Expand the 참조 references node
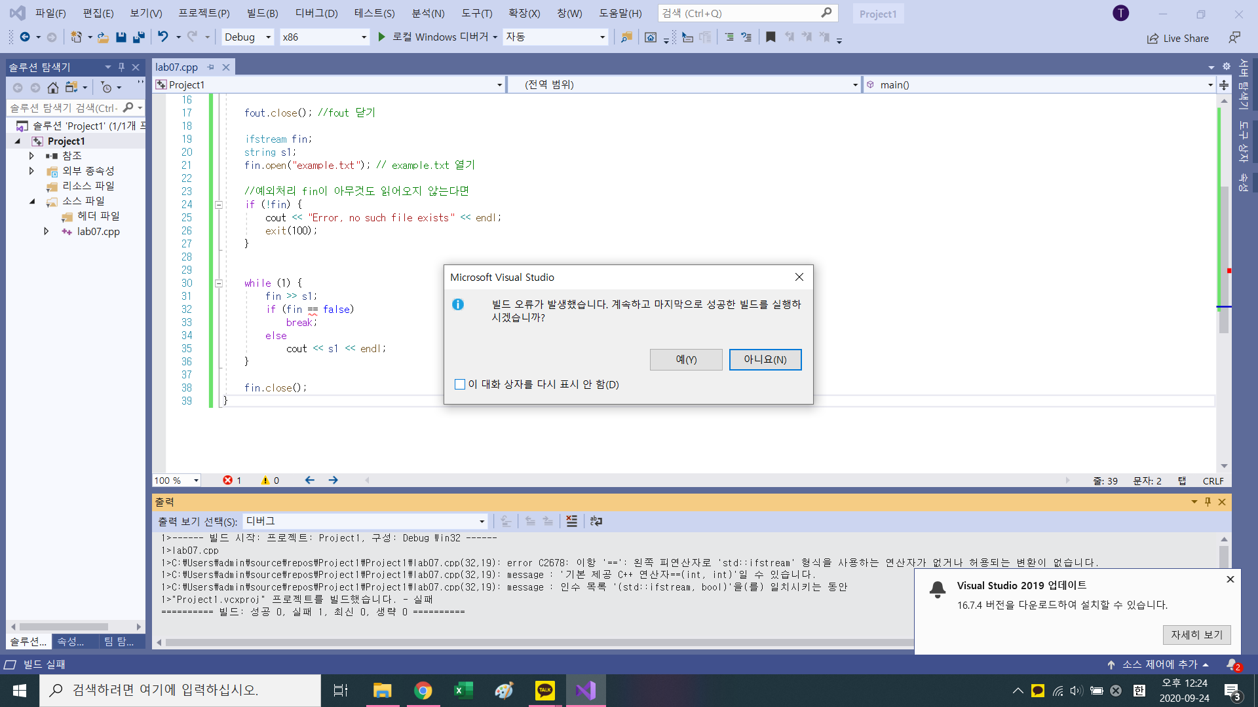The image size is (1258, 707). coord(31,156)
